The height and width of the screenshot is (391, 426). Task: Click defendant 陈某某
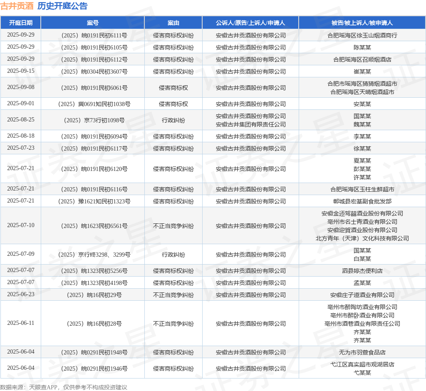(x=362, y=47)
